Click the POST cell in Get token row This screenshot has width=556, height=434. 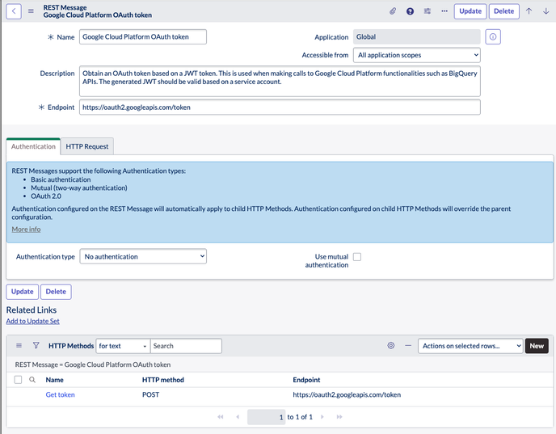pos(150,394)
